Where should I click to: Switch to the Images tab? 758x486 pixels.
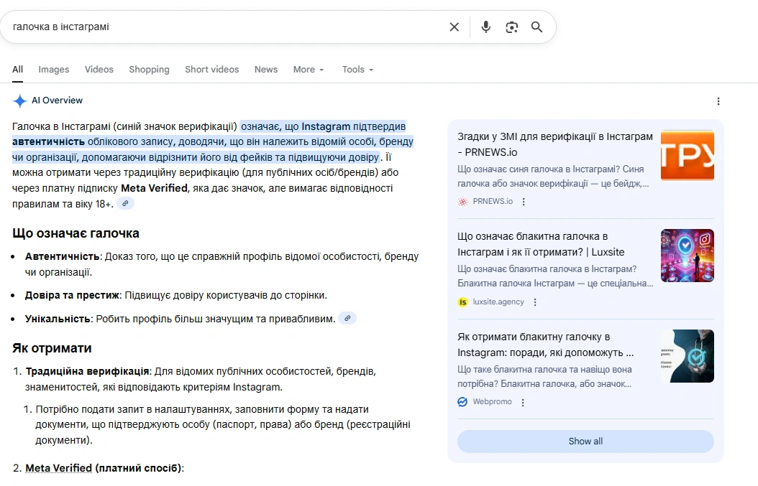click(x=53, y=69)
